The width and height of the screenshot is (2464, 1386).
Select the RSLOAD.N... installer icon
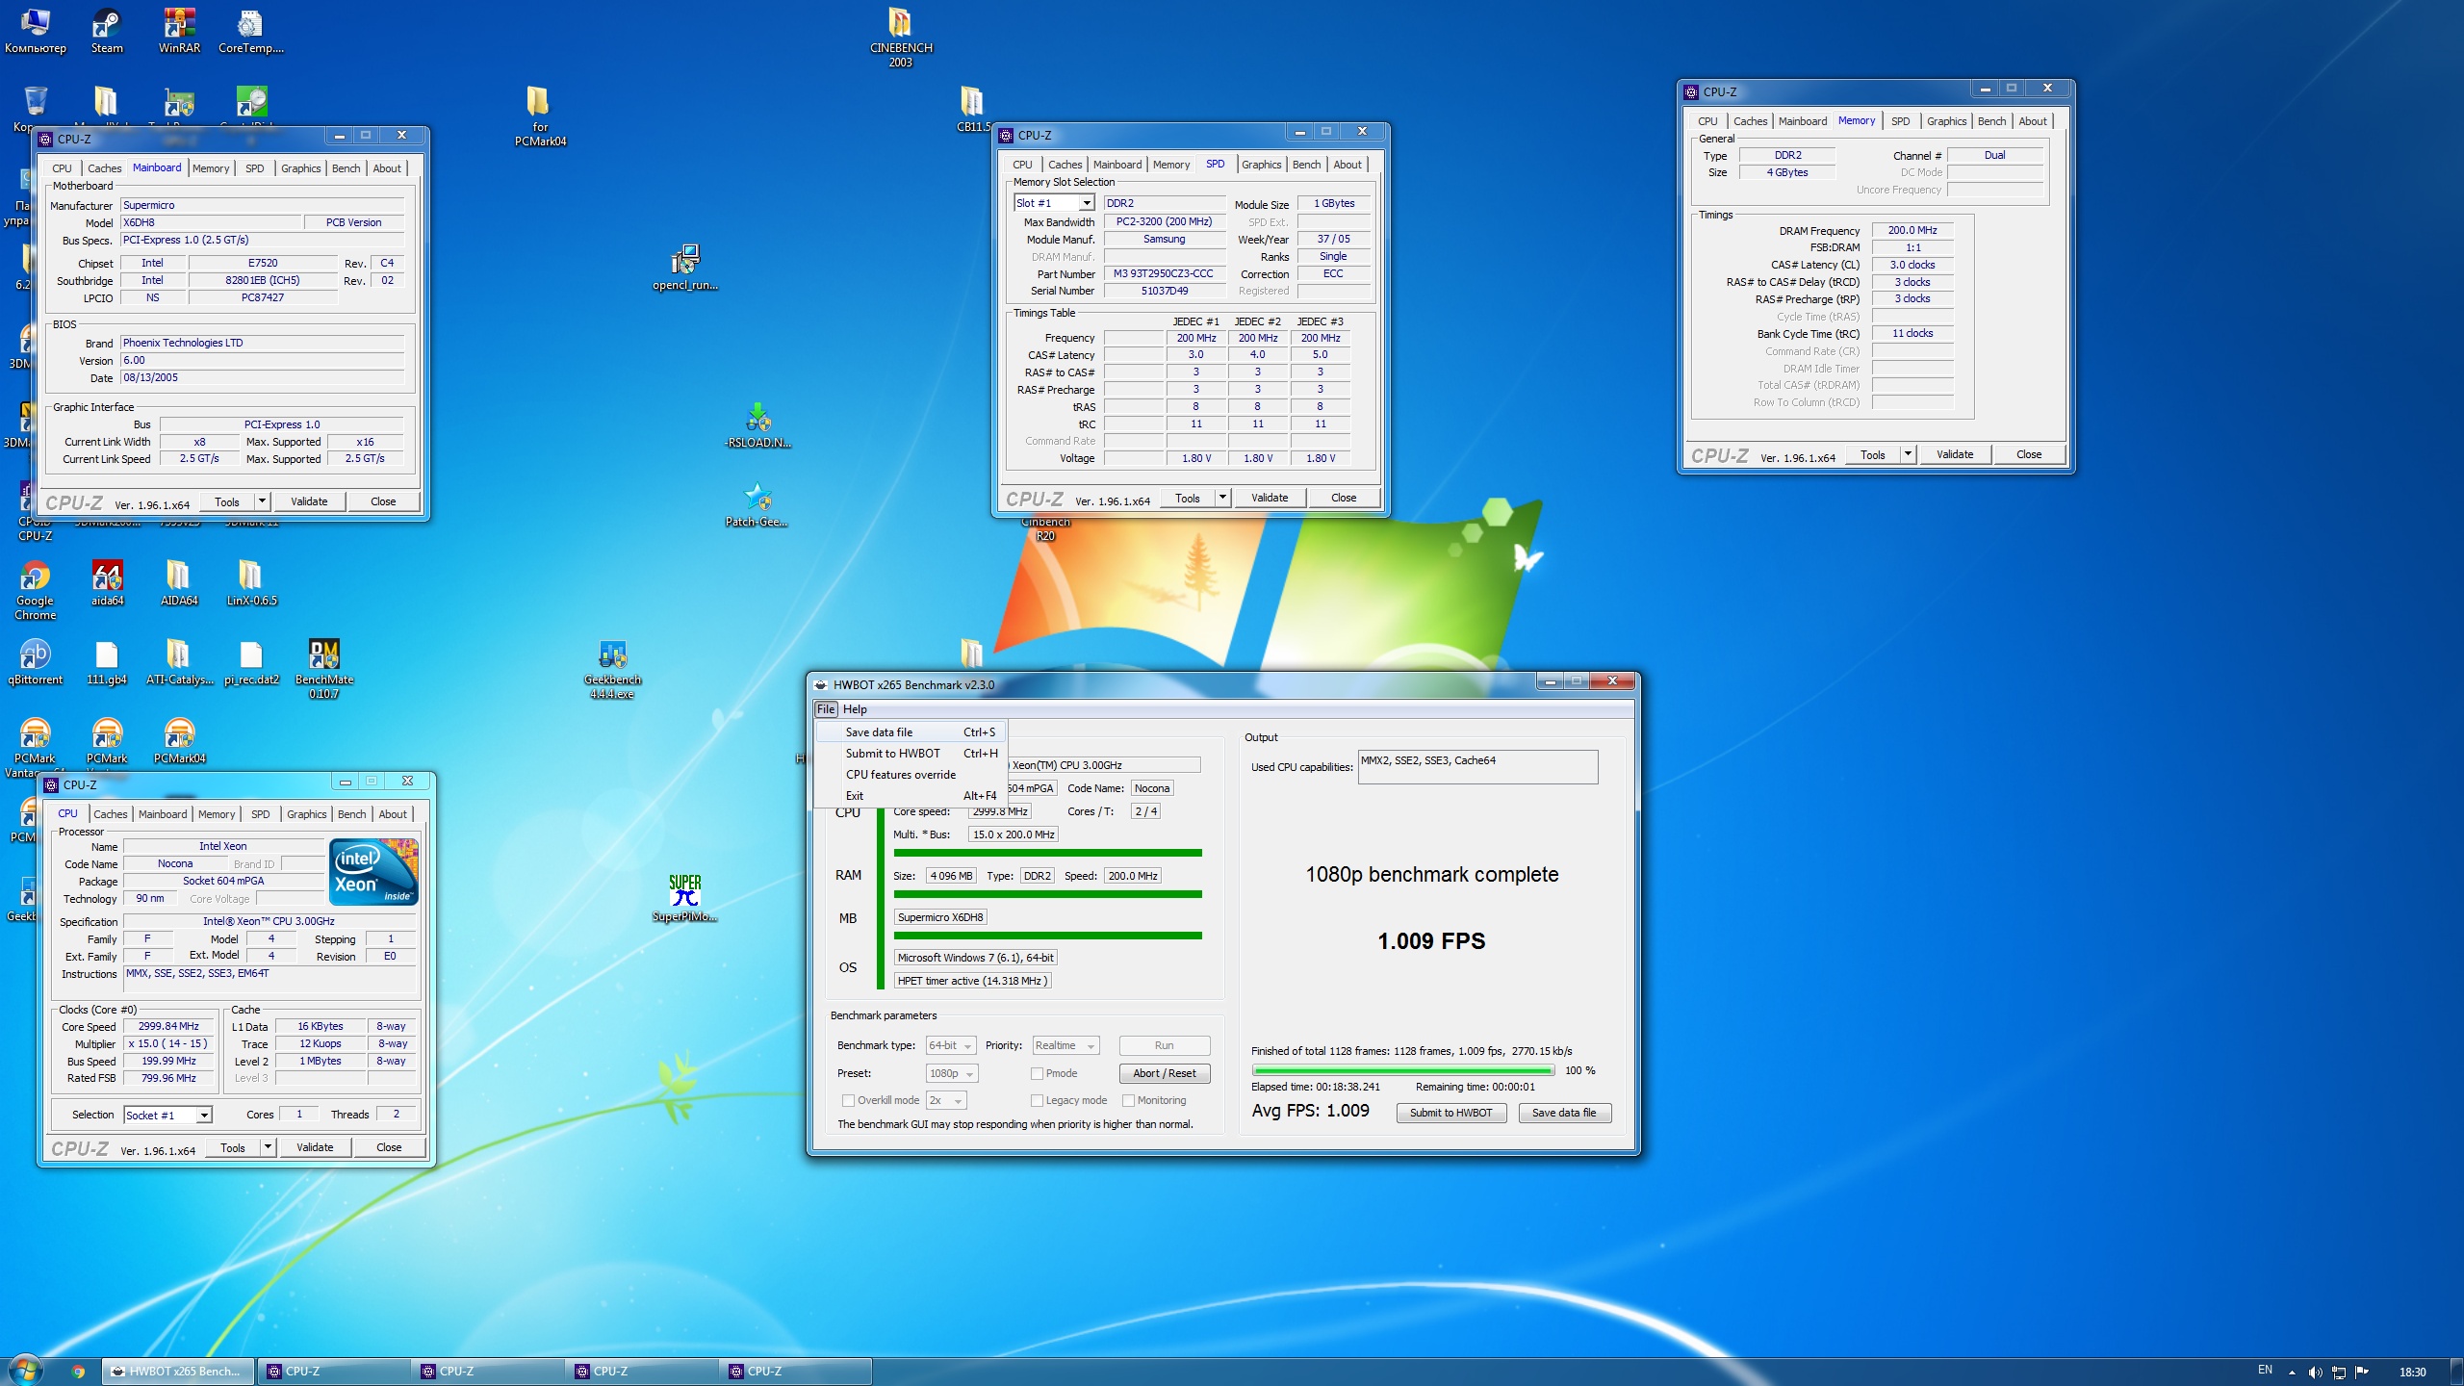[757, 425]
